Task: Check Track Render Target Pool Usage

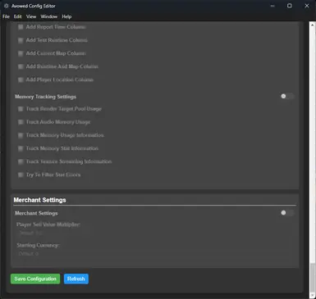Action: point(21,109)
